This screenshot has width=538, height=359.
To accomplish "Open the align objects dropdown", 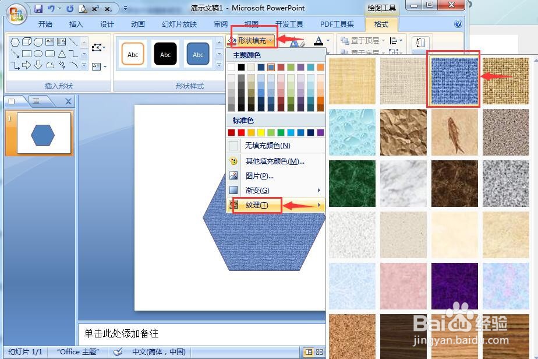I will click(395, 41).
